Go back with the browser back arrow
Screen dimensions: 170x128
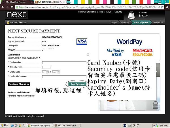tap(3, 7)
